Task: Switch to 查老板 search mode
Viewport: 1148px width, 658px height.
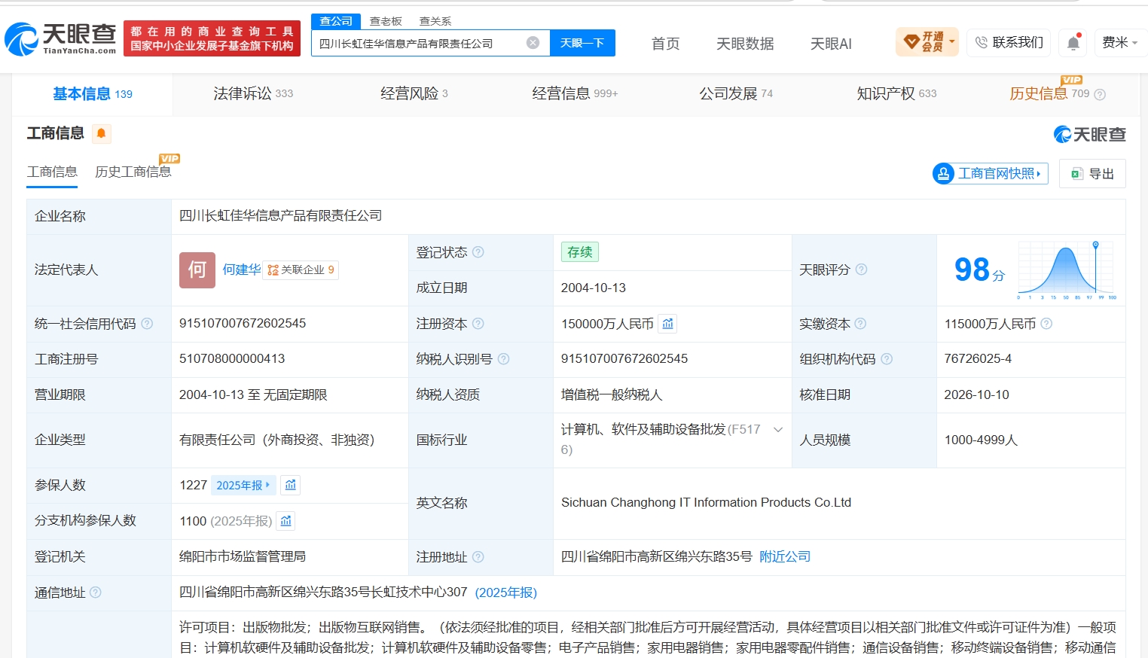Action: point(386,21)
